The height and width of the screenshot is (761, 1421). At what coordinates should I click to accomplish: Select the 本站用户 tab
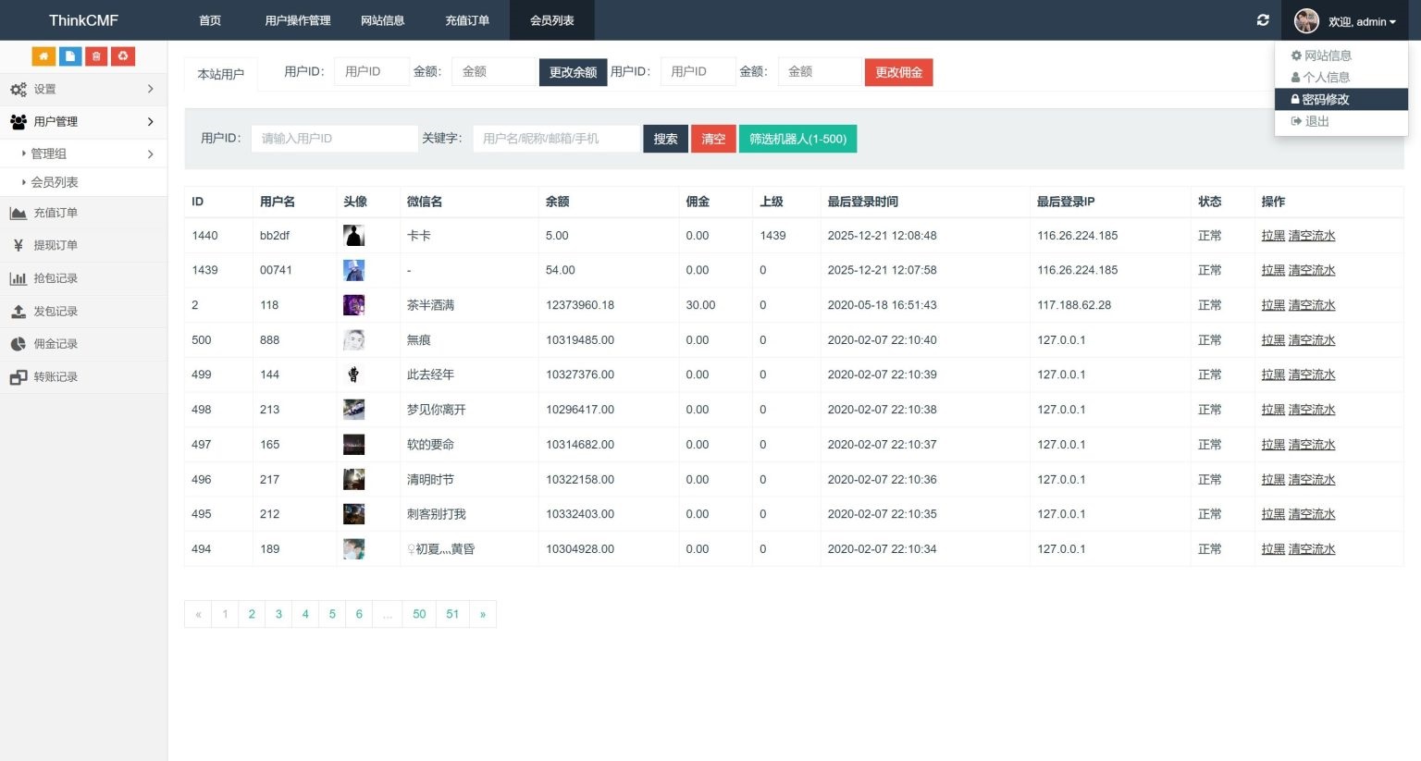click(x=221, y=74)
